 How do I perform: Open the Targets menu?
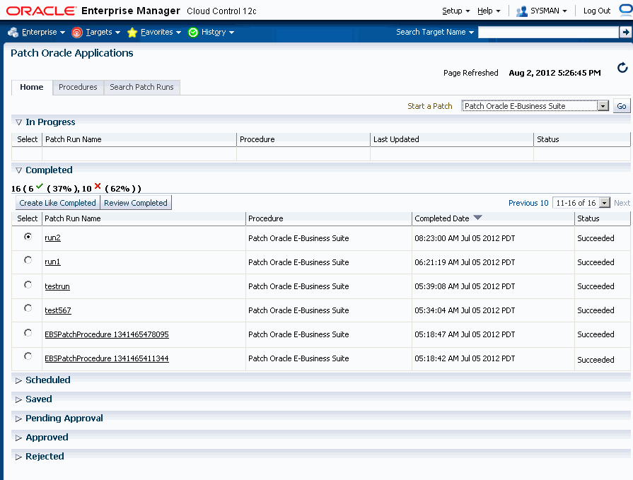click(x=103, y=33)
